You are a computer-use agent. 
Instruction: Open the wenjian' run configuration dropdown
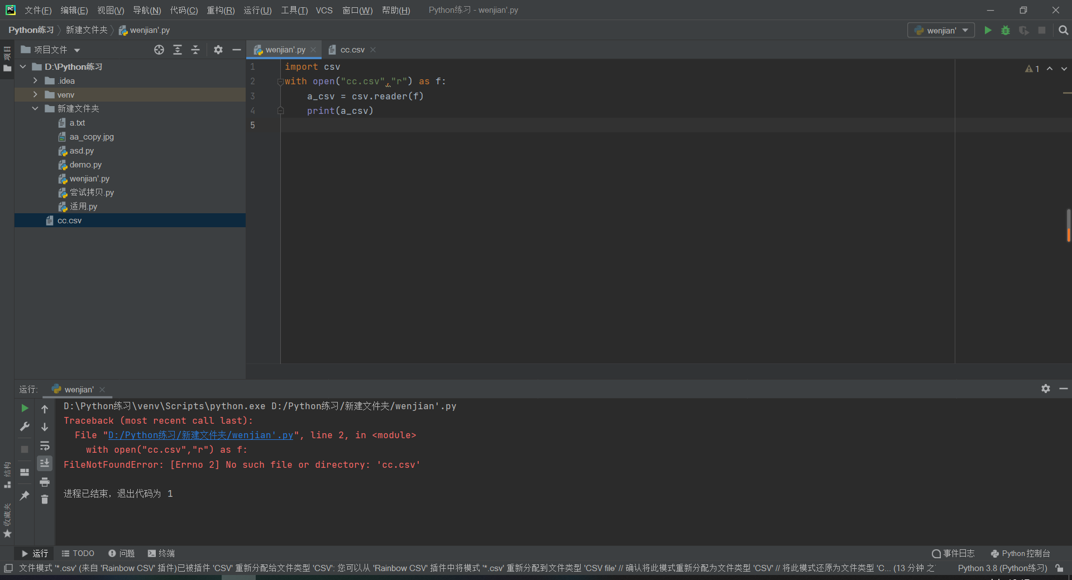point(941,30)
